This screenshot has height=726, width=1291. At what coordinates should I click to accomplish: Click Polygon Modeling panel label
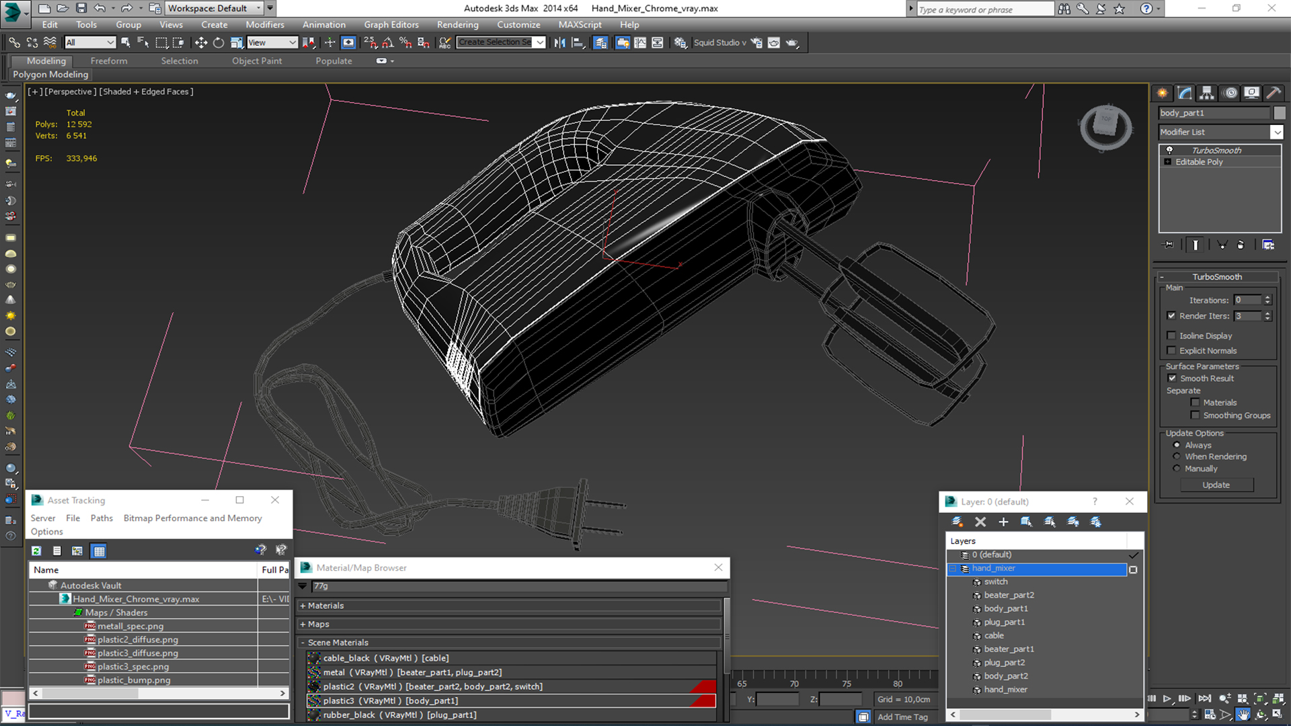[x=50, y=75]
